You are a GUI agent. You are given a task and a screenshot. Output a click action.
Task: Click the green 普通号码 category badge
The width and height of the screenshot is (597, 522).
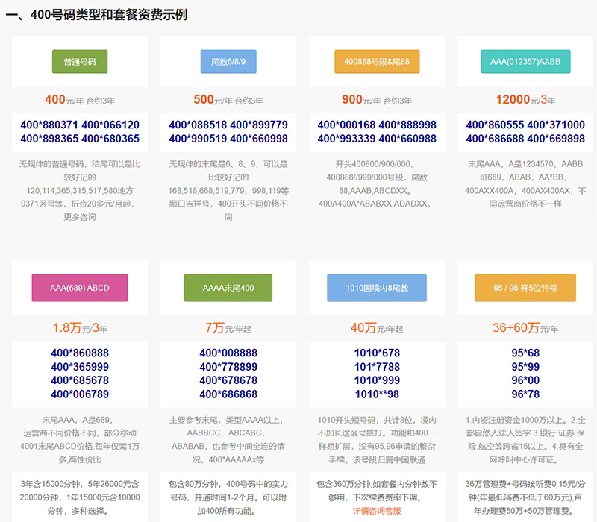[79, 62]
